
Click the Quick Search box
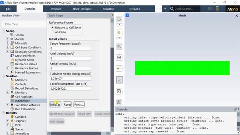185,9
